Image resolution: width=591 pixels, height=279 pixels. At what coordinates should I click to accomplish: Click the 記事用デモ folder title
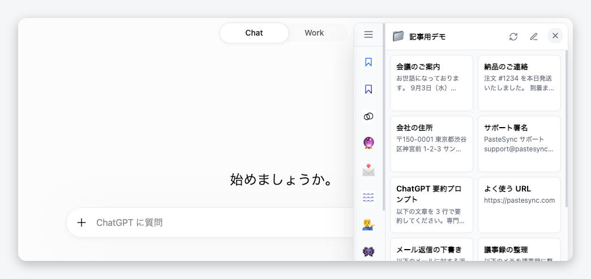(428, 37)
